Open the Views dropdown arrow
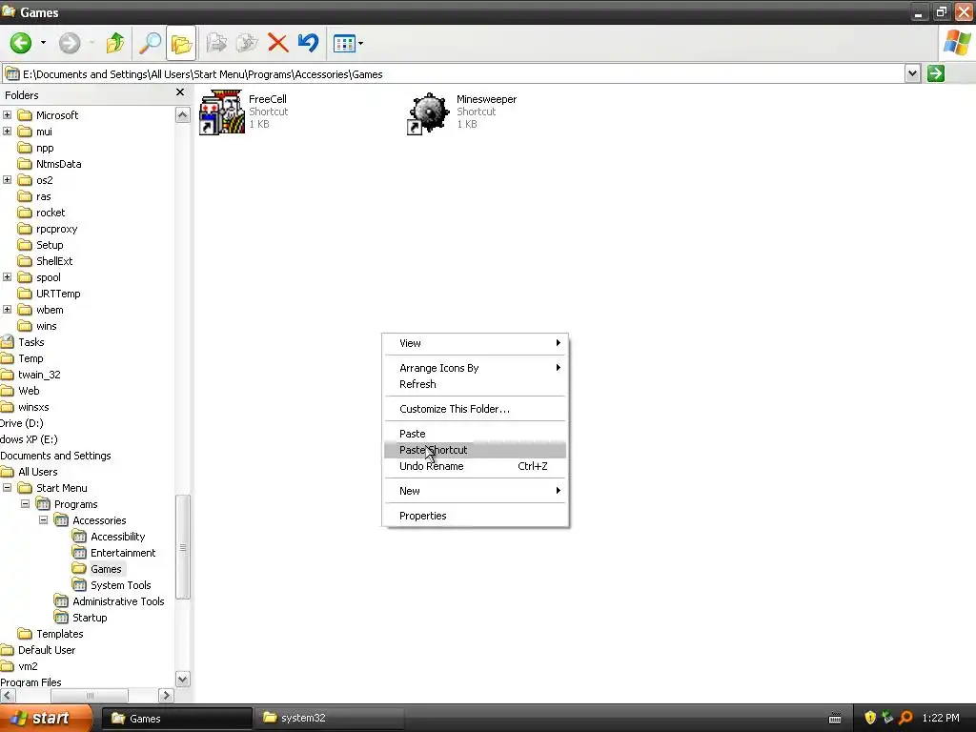The image size is (976, 732). [x=361, y=43]
